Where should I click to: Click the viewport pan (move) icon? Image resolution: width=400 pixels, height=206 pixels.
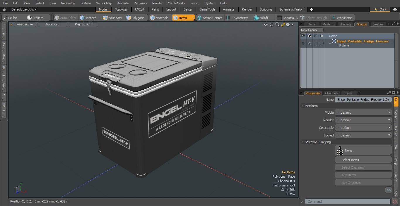266,25
